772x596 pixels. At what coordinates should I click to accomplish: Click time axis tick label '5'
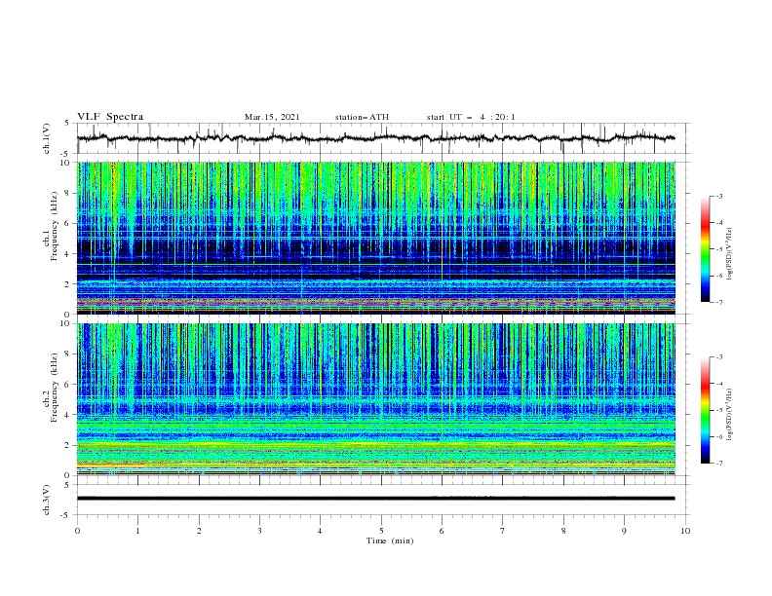point(381,531)
